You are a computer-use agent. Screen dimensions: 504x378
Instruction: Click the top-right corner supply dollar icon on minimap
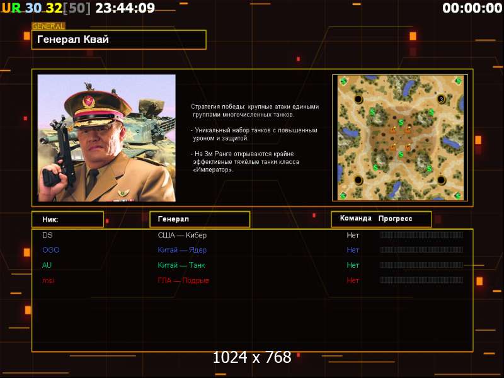point(459,81)
